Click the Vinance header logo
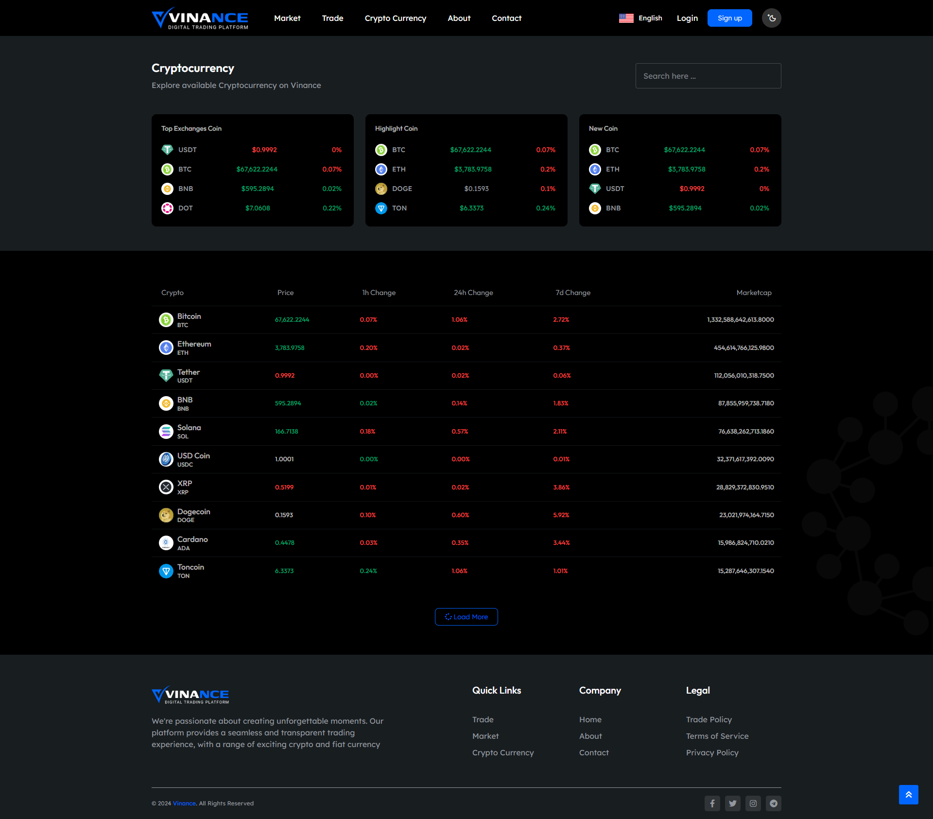 (x=200, y=18)
